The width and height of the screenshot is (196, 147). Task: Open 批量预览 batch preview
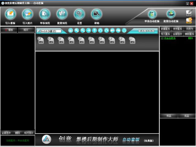tap(62, 14)
